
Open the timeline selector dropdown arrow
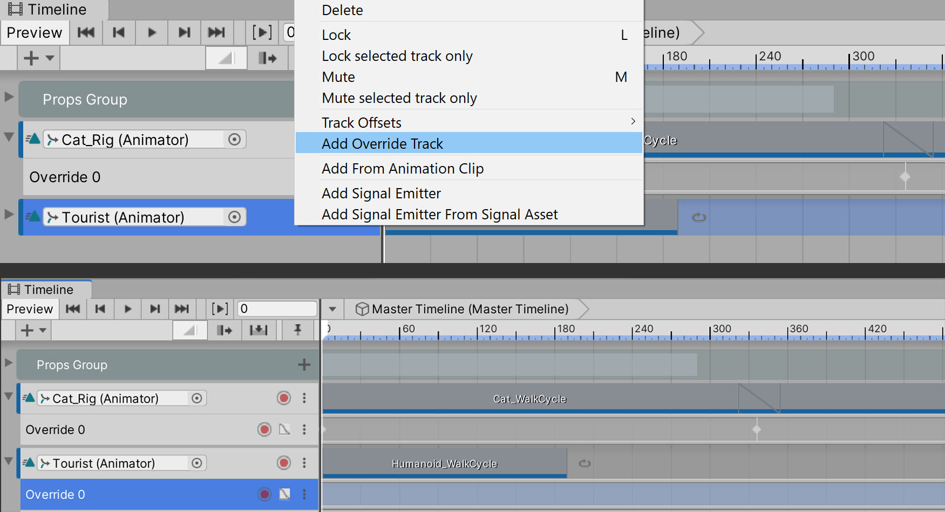coord(332,309)
